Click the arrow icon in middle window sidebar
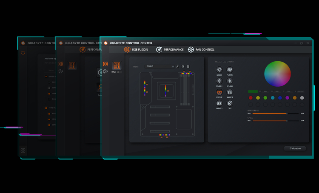Image resolution: width=319 pixels, height=193 pixels. (x=61, y=71)
